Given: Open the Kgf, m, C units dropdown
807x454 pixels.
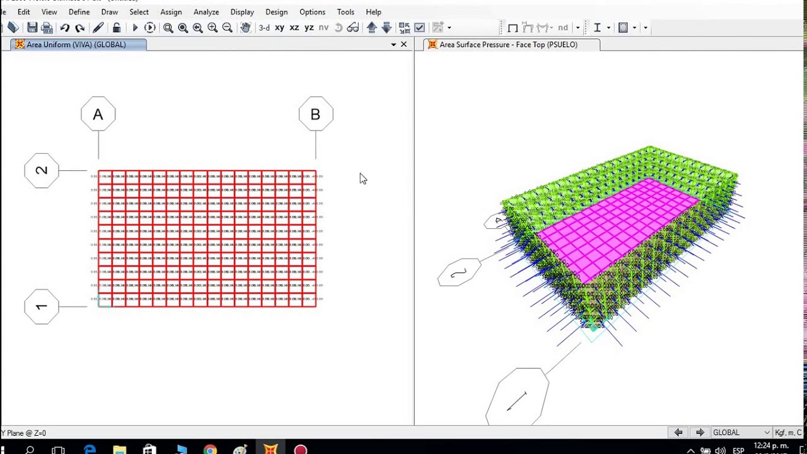Looking at the screenshot, I should coord(789,433).
